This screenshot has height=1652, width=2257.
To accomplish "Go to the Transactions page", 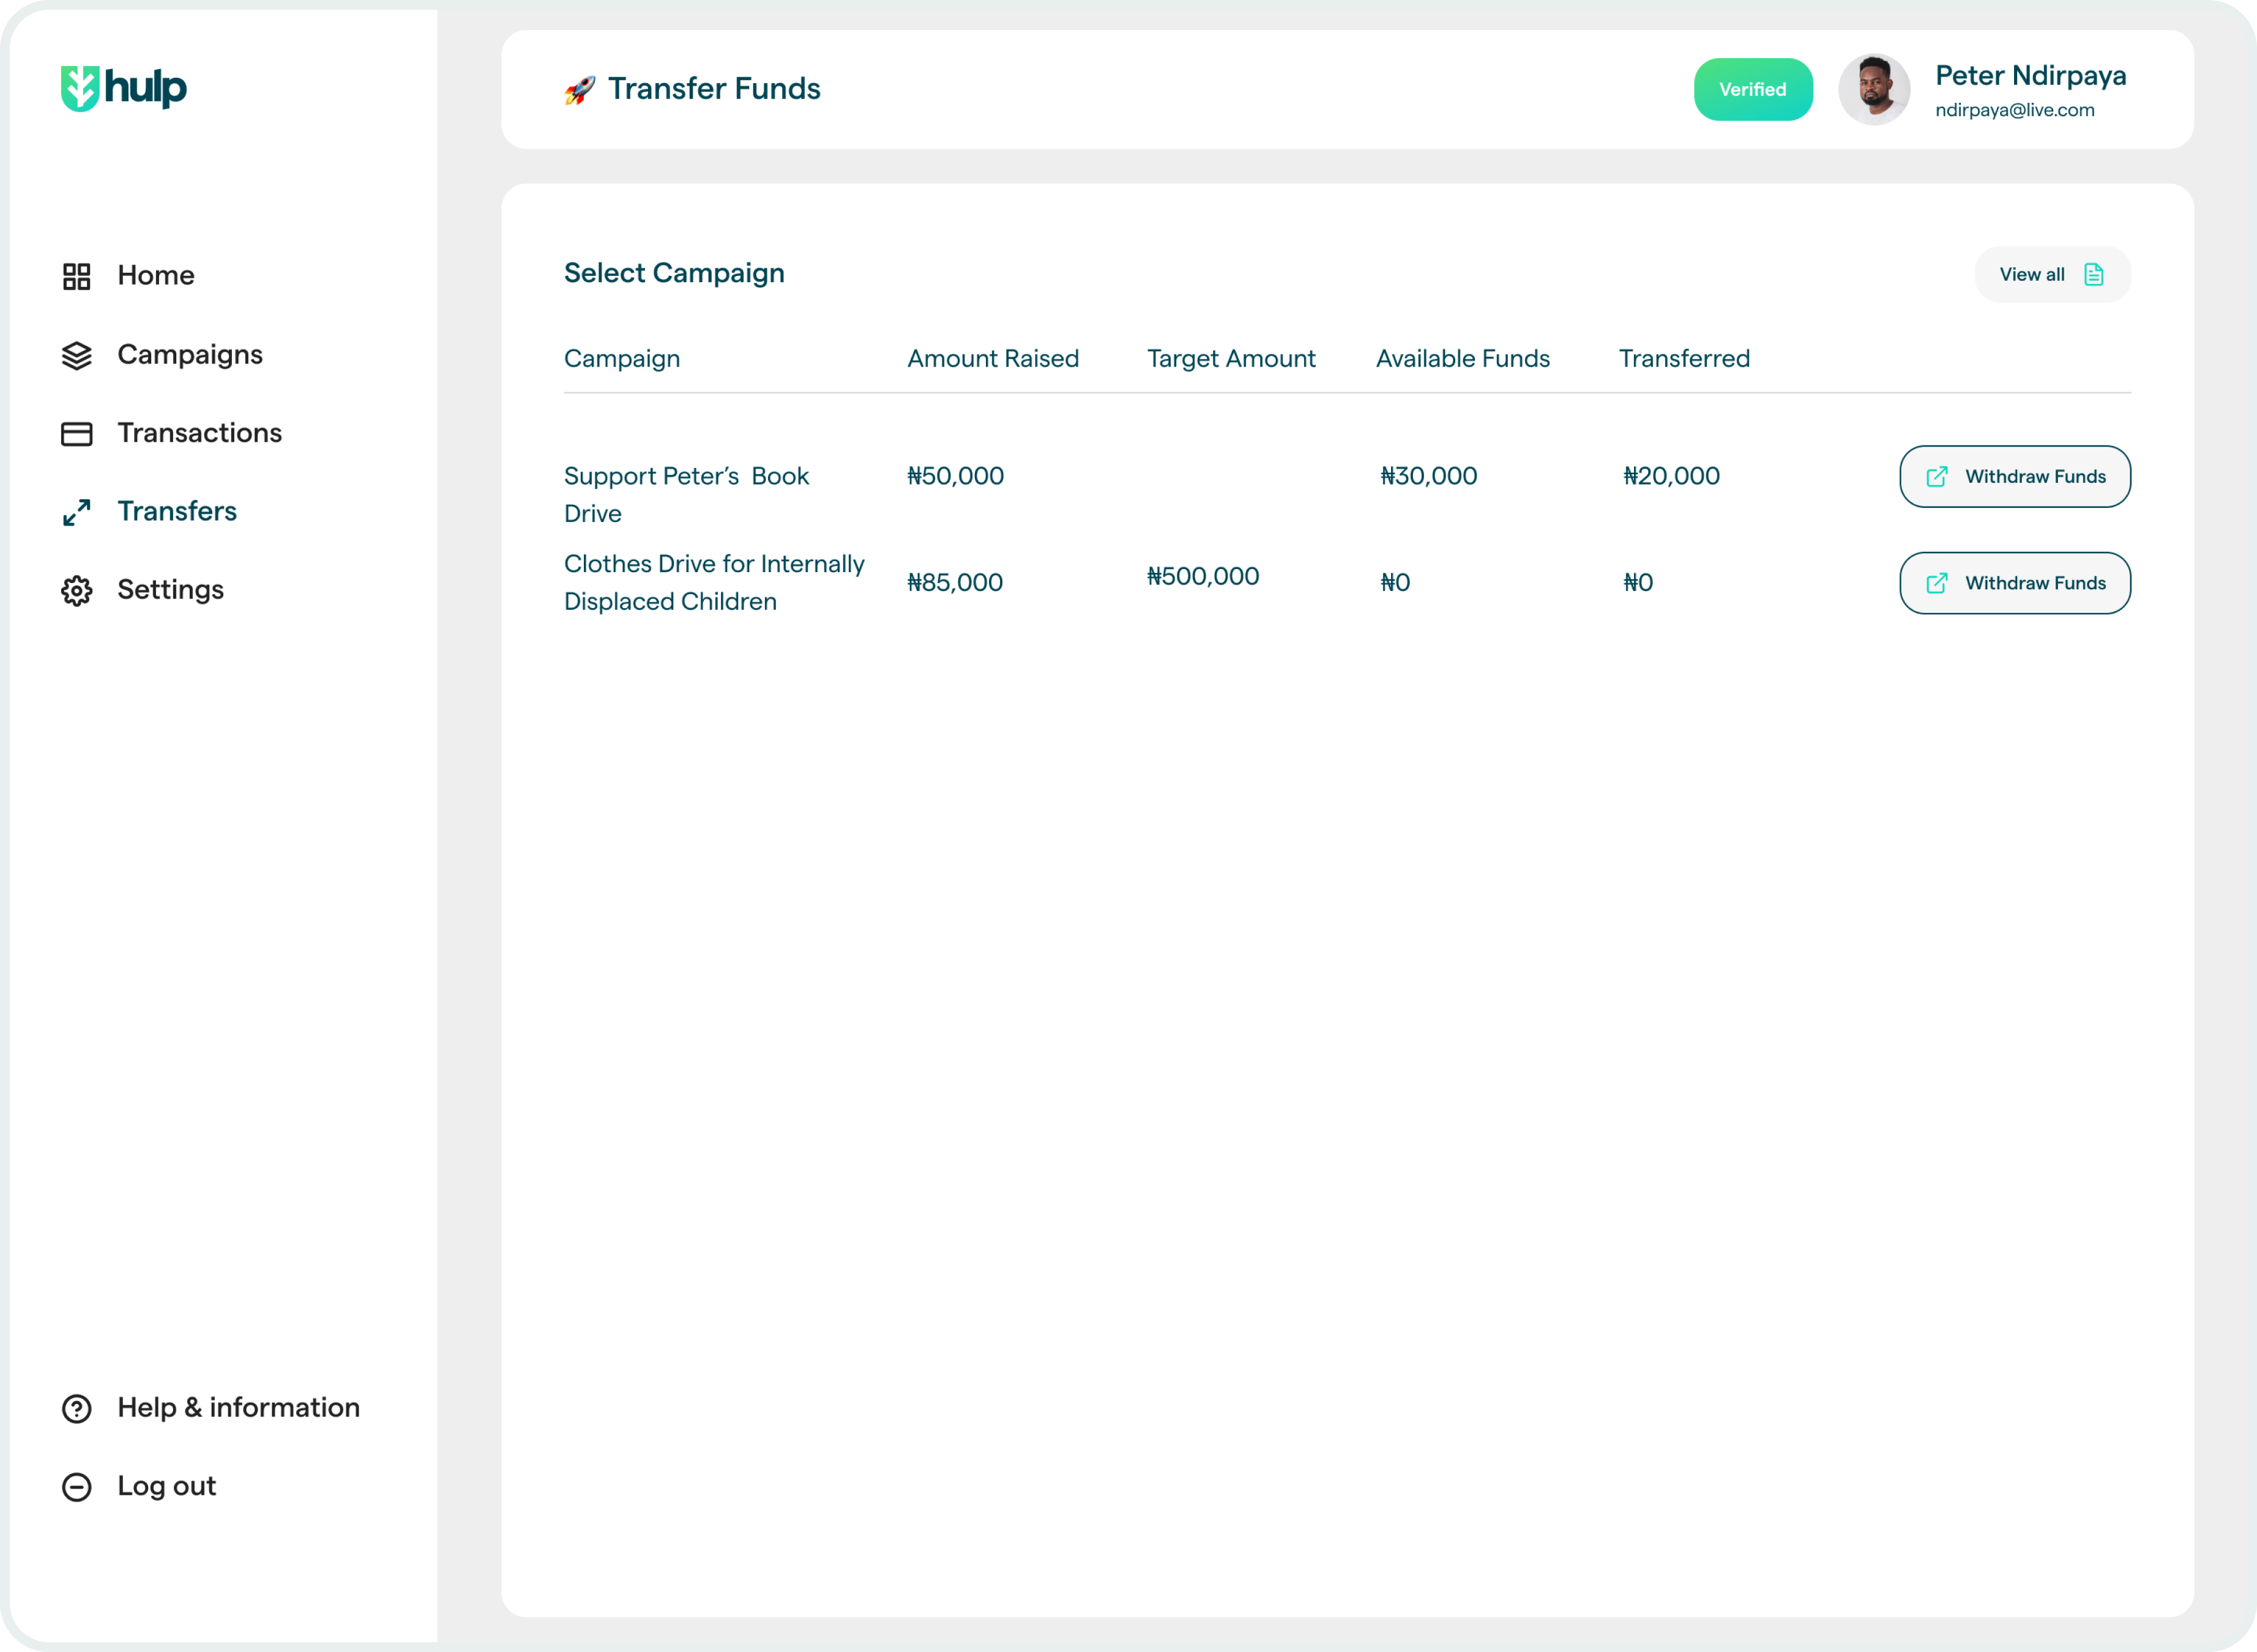I will point(199,433).
